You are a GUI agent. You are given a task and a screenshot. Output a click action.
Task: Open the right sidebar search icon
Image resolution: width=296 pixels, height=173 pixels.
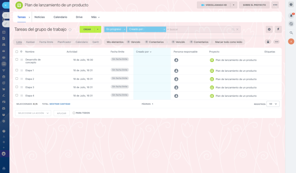pyautogui.click(x=291, y=33)
